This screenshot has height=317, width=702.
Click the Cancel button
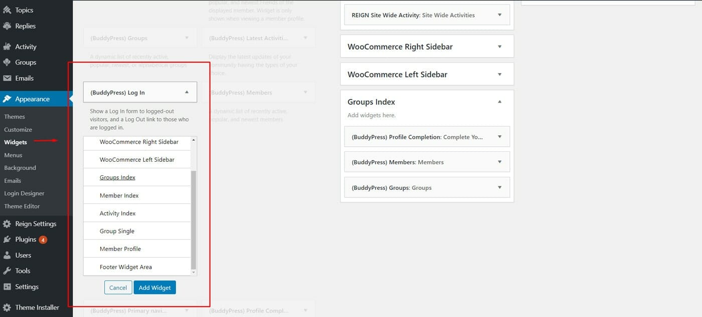tap(118, 287)
